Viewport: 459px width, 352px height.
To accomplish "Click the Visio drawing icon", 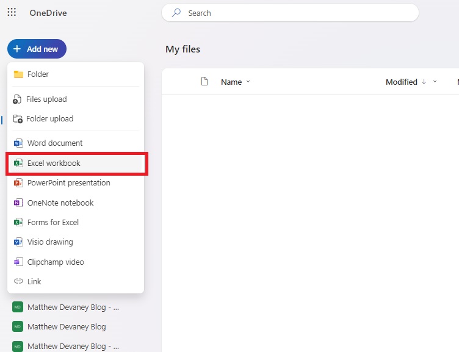I will [18, 242].
